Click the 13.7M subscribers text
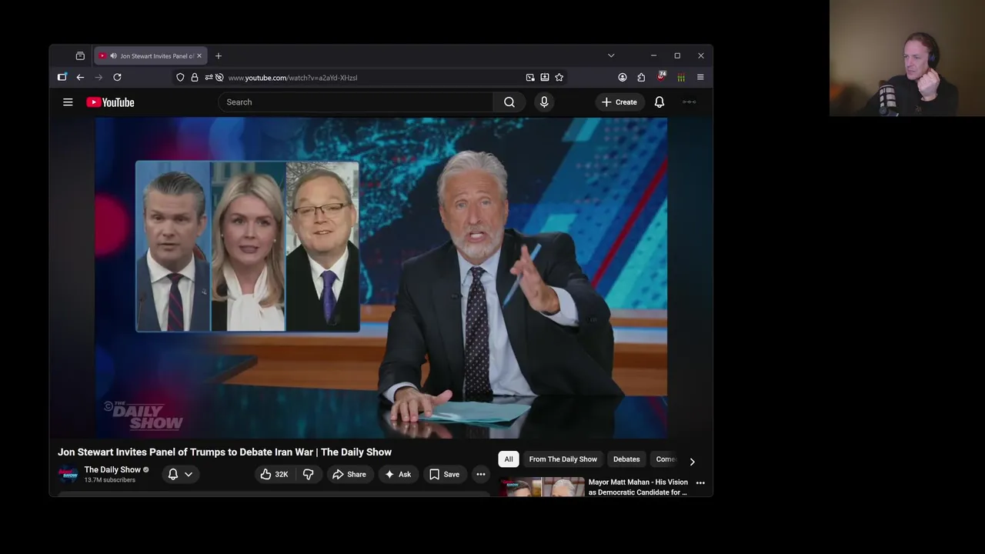Image resolution: width=985 pixels, height=554 pixels. click(110, 480)
